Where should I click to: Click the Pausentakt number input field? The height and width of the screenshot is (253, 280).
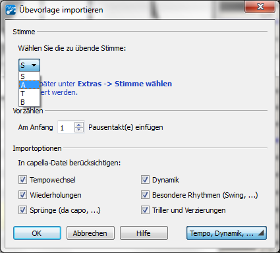point(67,127)
